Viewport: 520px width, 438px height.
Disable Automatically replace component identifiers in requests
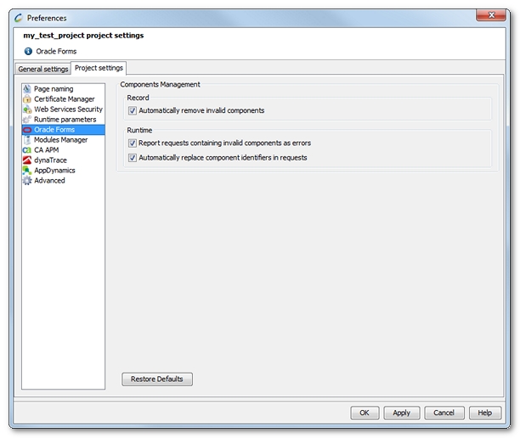133,158
